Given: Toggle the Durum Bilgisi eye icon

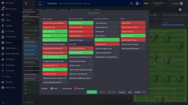Looking at the screenshot, I should tap(26, 30).
